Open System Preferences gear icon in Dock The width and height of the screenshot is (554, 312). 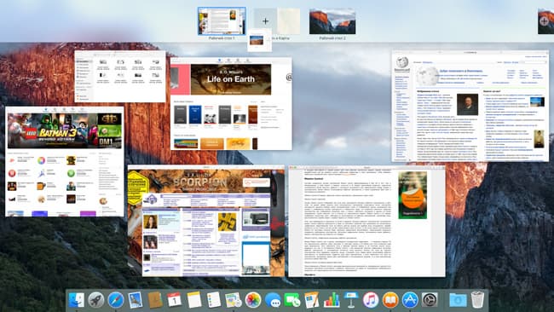click(430, 300)
